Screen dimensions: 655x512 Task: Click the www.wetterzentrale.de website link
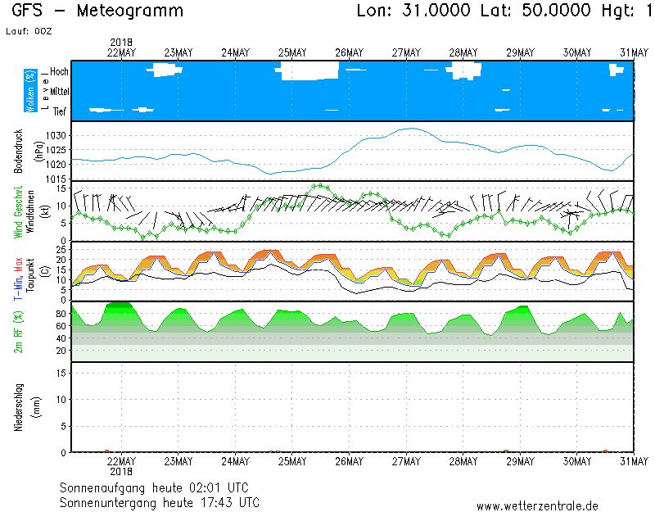[537, 505]
